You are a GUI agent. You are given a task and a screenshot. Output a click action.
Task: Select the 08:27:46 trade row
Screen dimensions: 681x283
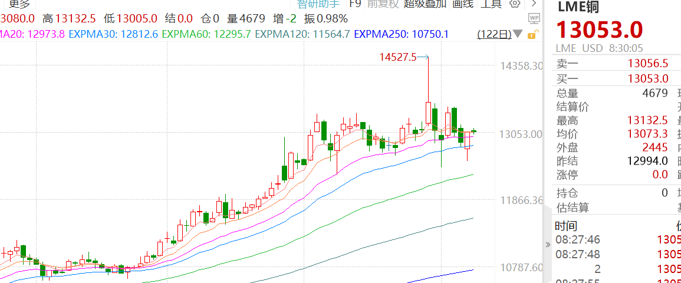[617, 239]
